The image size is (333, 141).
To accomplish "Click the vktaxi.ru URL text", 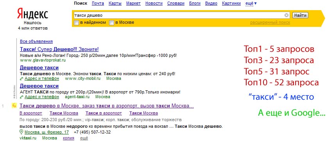I will click(28, 138).
